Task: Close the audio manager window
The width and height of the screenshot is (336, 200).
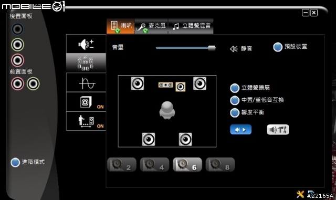Action: [314, 13]
